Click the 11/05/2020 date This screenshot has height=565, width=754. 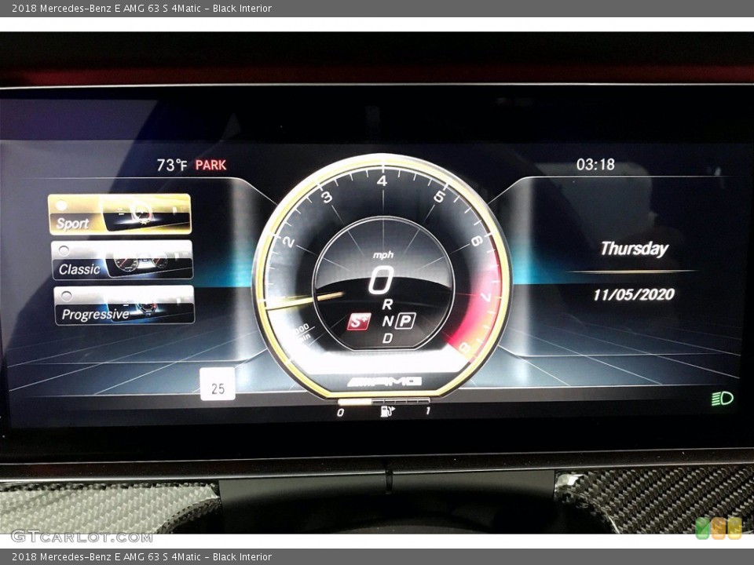pos(634,294)
